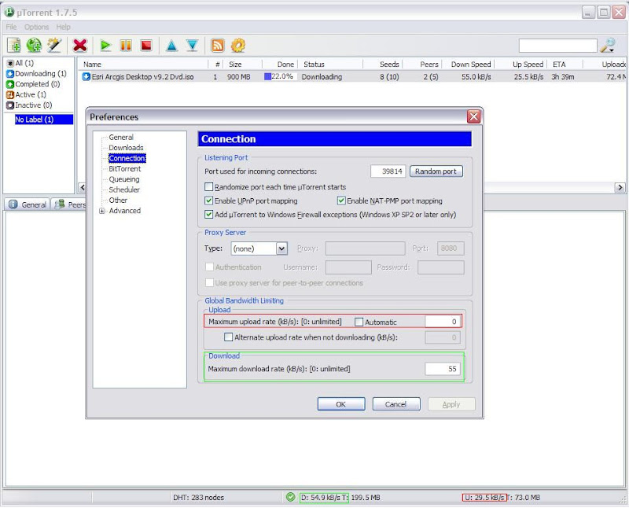The width and height of the screenshot is (629, 508).
Task: Click the Move Up Queue arrow icon
Action: [171, 46]
